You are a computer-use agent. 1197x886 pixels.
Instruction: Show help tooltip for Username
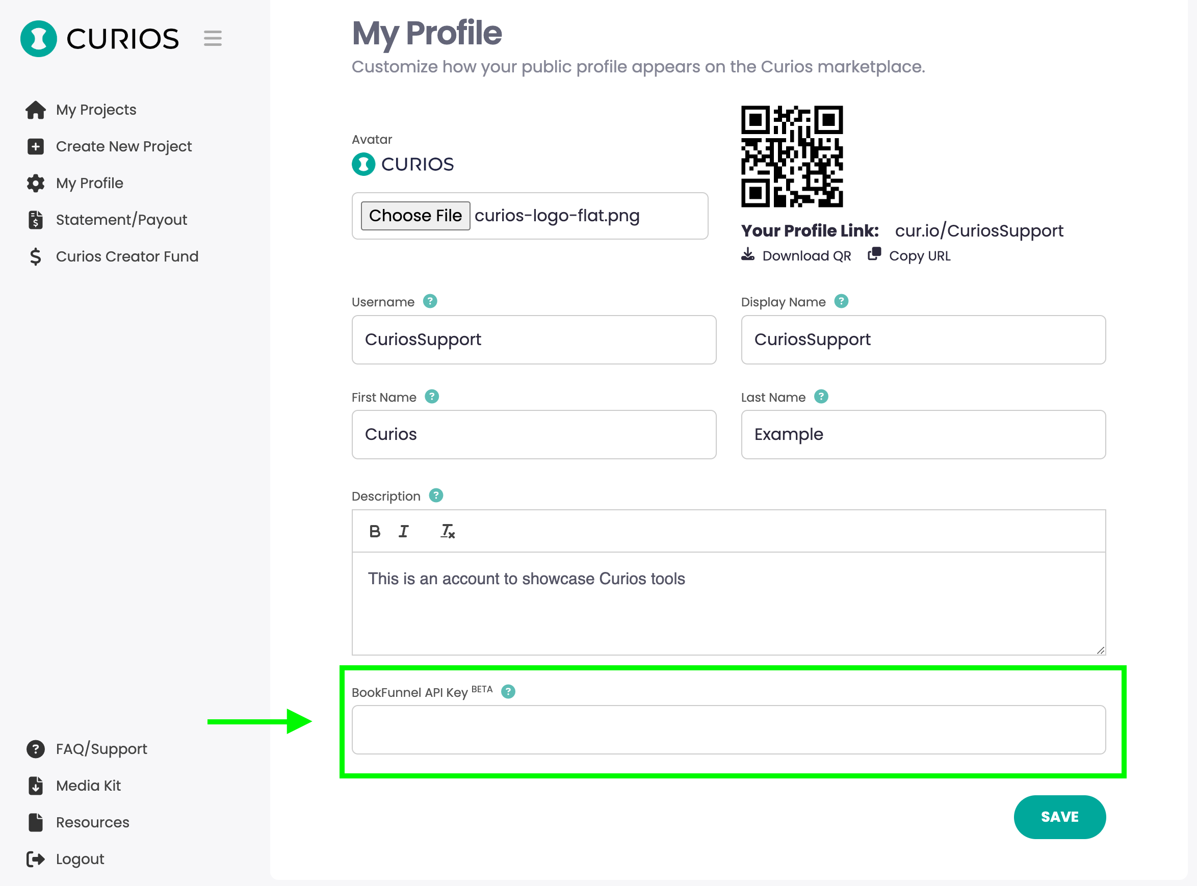pos(430,301)
